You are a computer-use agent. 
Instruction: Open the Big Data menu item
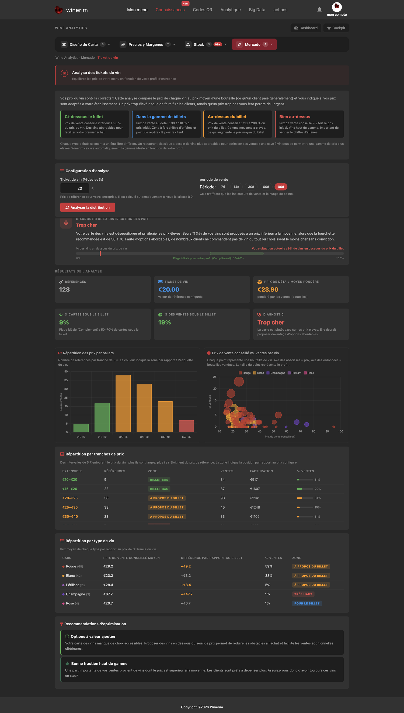tap(257, 10)
